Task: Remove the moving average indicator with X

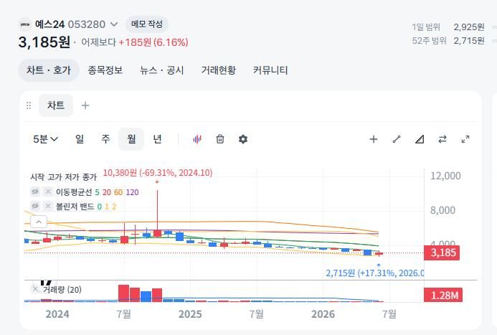Action: [x=48, y=192]
